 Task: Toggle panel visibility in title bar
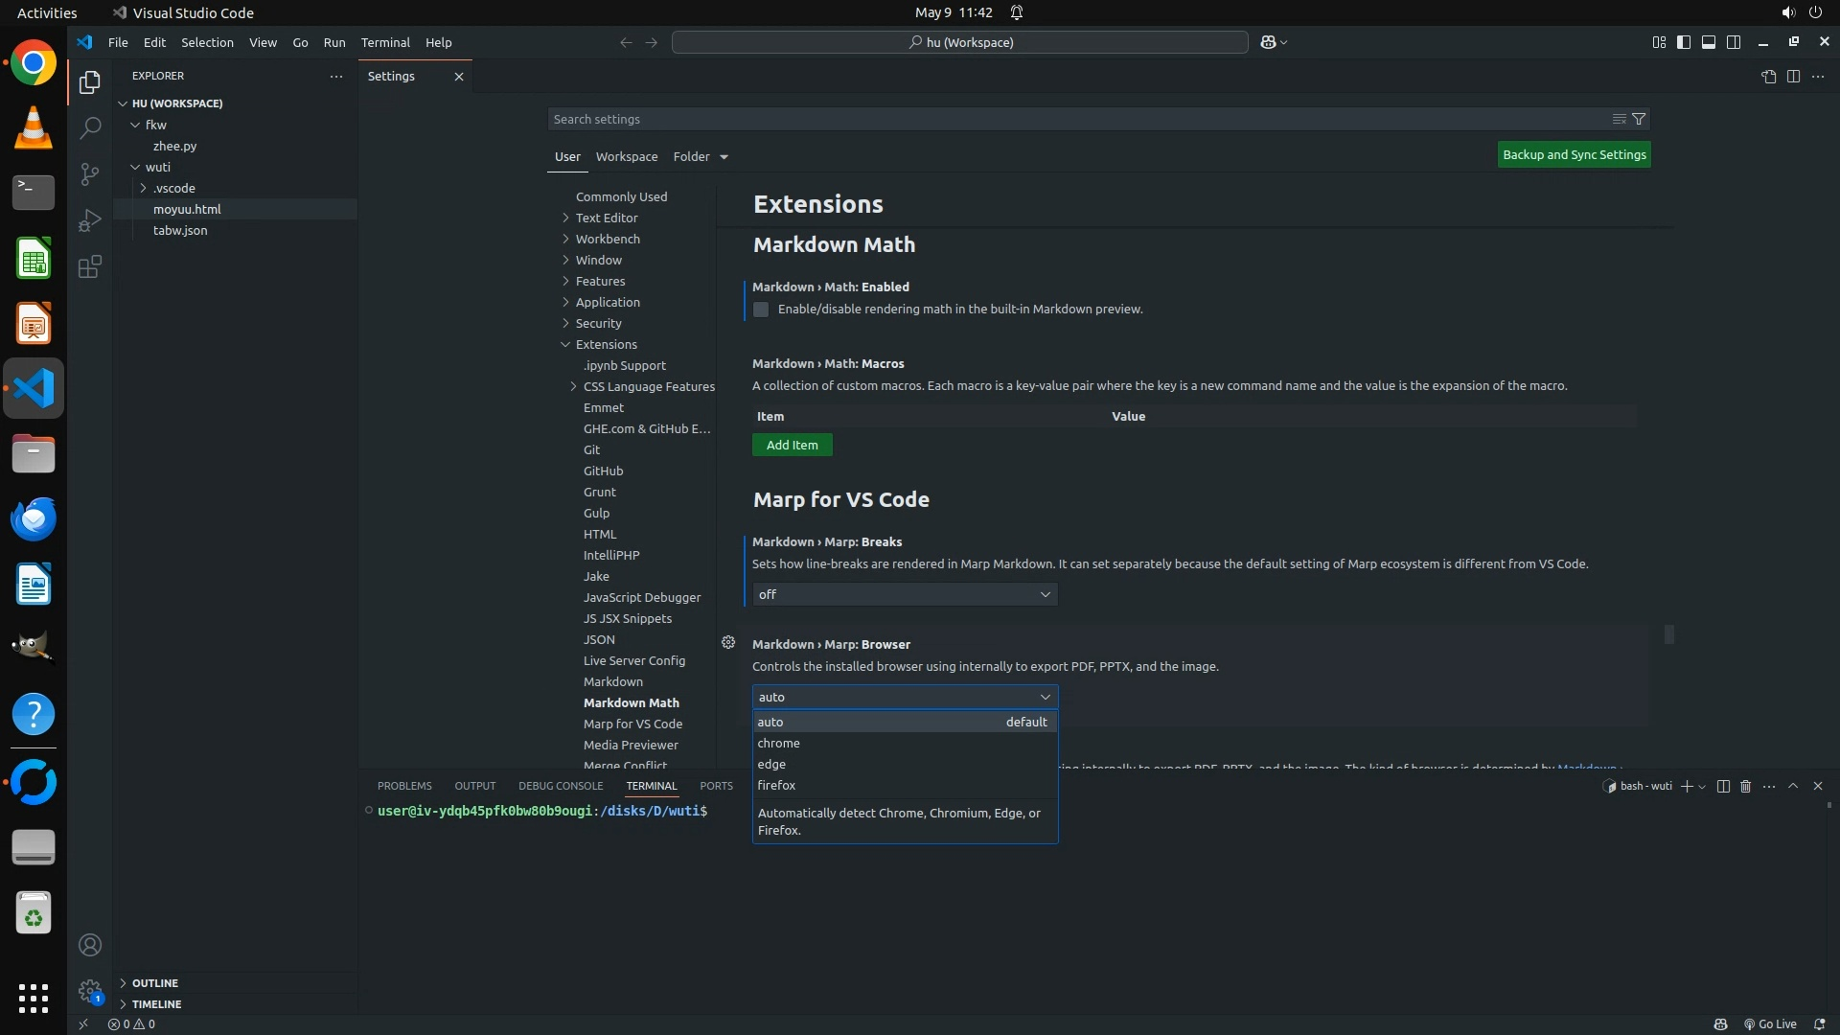tap(1709, 42)
